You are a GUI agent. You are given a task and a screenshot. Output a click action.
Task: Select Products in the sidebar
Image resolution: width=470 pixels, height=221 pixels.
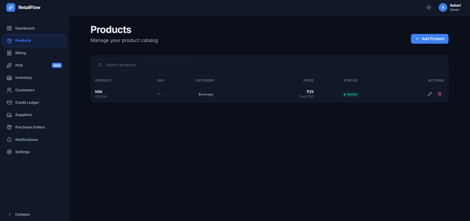(x=34, y=41)
